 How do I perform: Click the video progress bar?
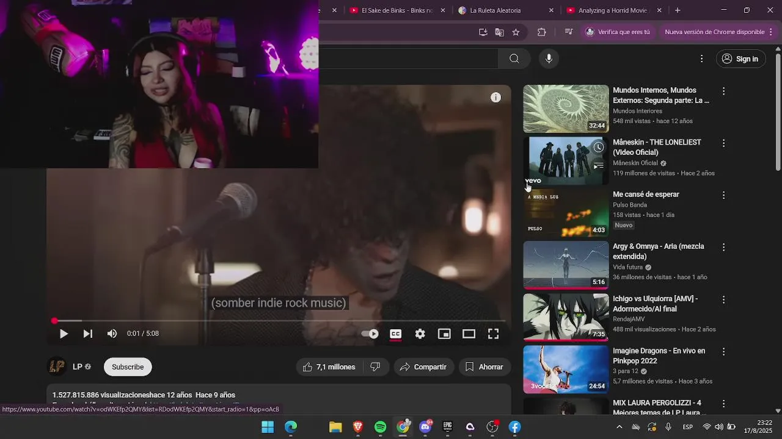pyautogui.click(x=279, y=321)
